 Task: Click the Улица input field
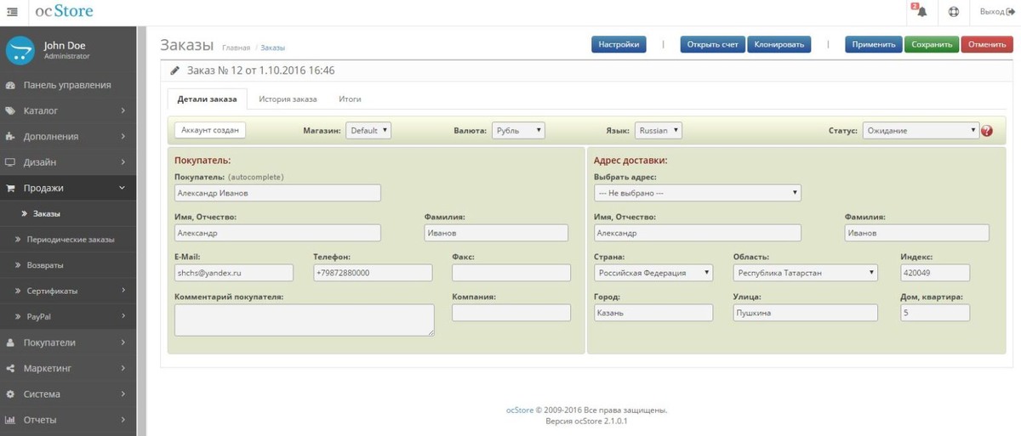805,313
